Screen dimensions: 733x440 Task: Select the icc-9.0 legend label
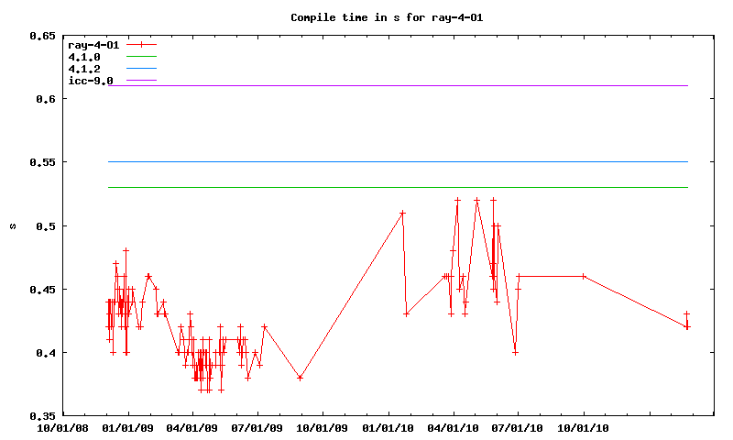pyautogui.click(x=91, y=81)
